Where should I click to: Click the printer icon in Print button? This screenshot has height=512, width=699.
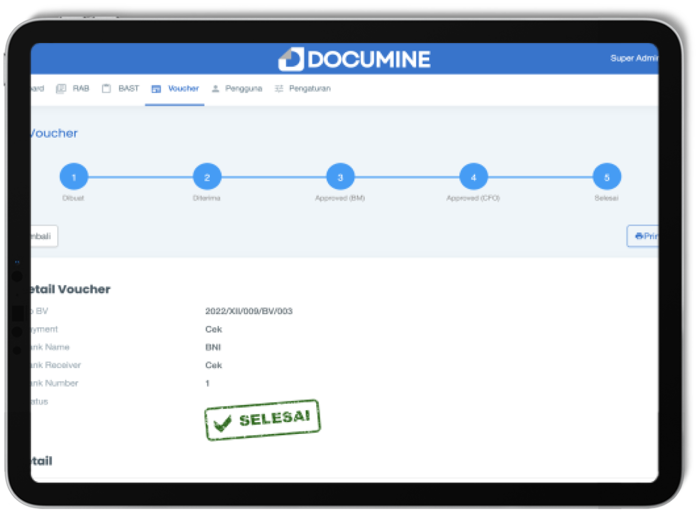click(x=639, y=236)
